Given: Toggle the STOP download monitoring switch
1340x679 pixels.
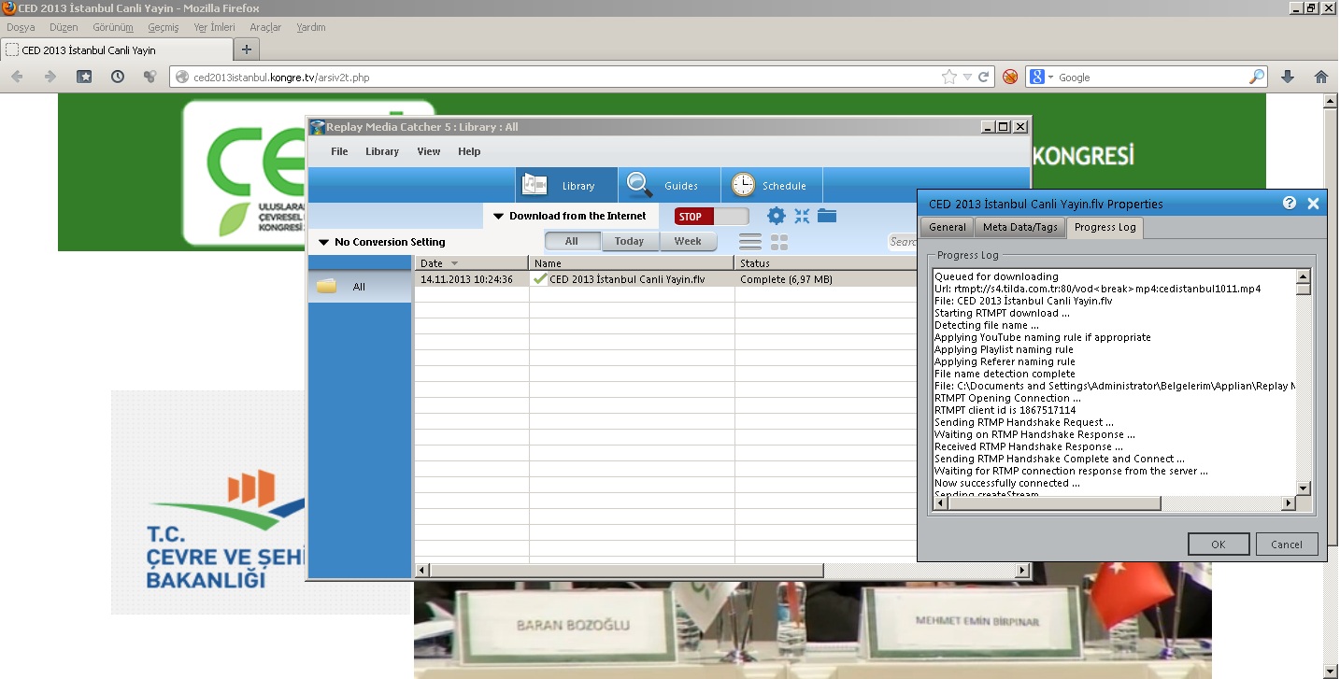Looking at the screenshot, I should (x=711, y=217).
